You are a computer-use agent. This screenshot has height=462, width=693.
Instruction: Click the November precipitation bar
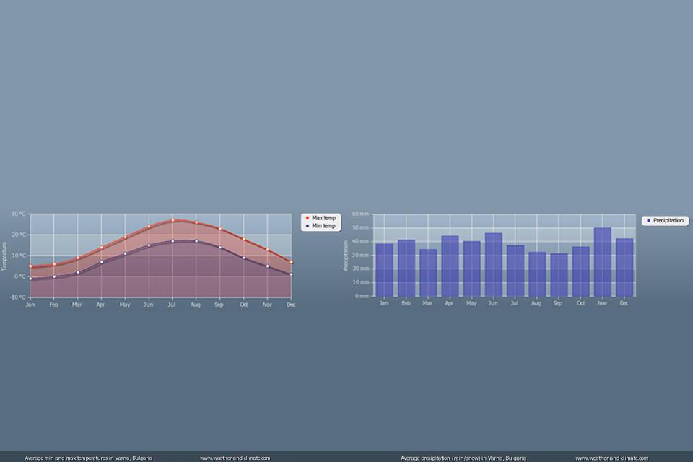(602, 262)
